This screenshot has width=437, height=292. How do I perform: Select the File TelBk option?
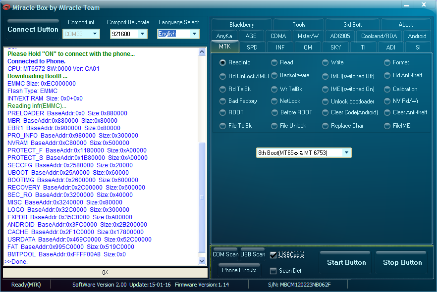tap(222, 126)
